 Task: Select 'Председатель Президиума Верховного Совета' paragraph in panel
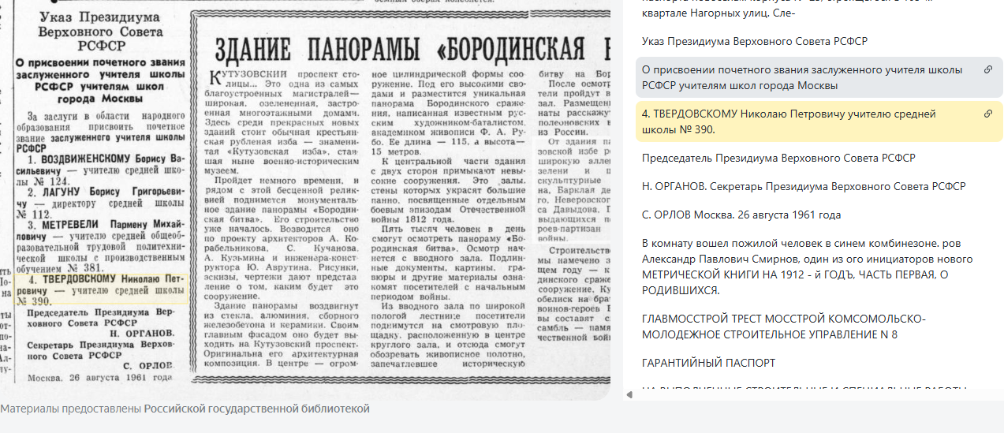[x=778, y=158]
